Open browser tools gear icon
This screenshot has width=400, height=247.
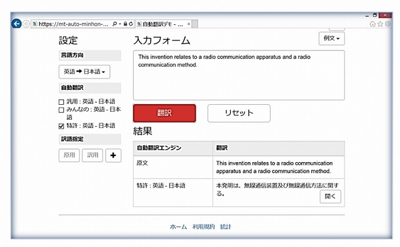coord(387,24)
